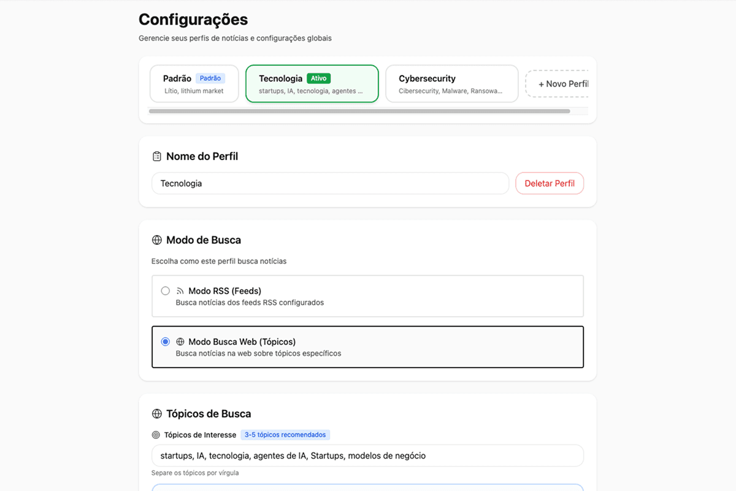The width and height of the screenshot is (736, 491).
Task: Click inside the profile name field showing Tecnologia
Action: click(x=330, y=183)
